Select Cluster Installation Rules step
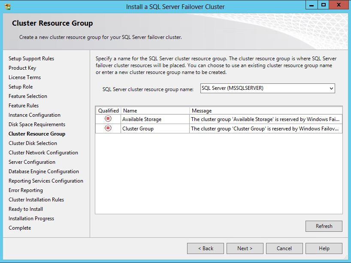 coord(36,200)
